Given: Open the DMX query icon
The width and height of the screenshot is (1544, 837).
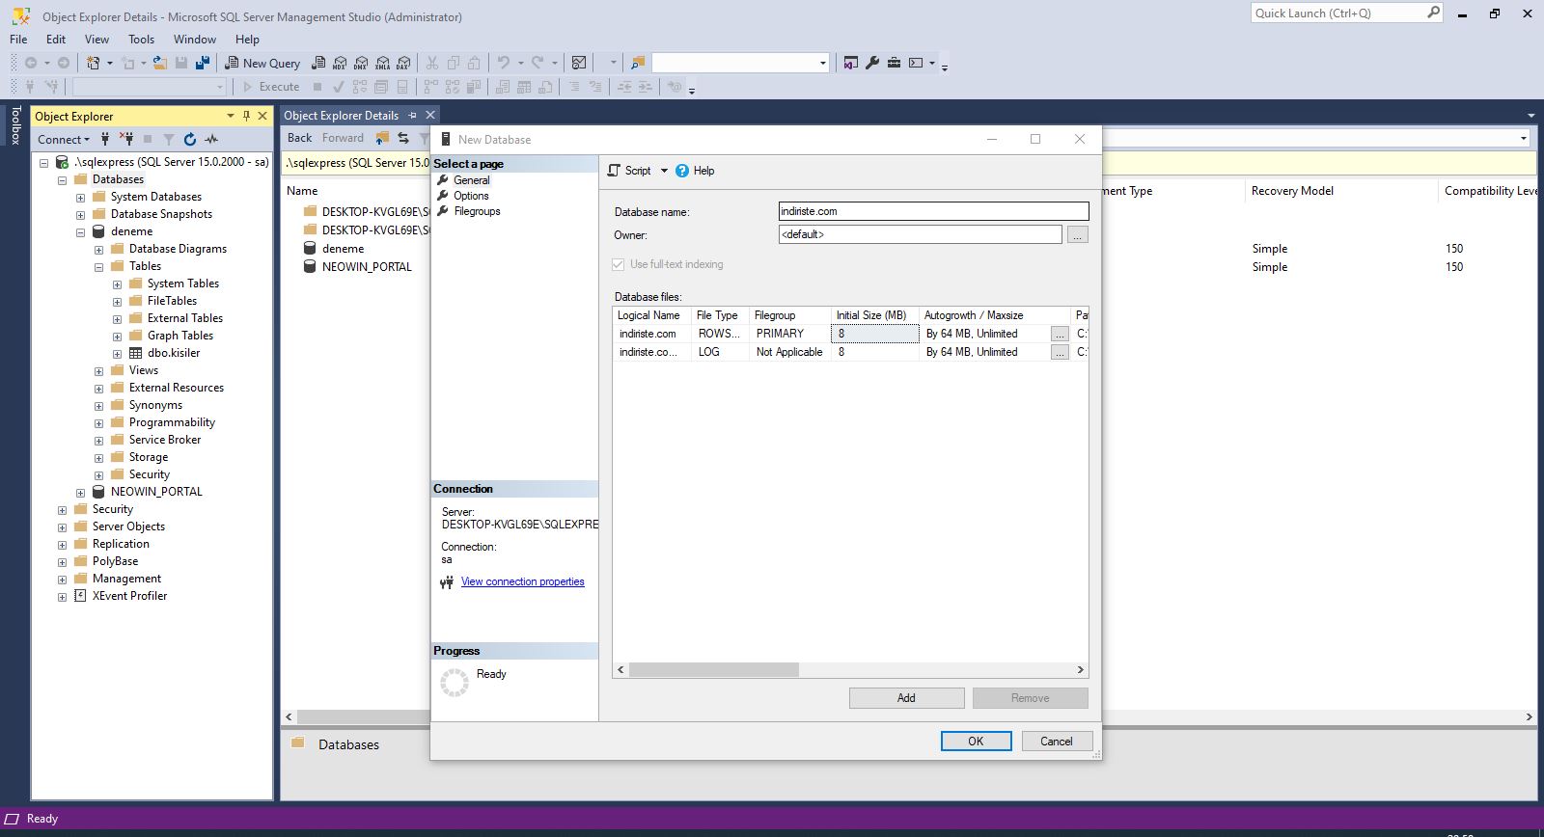Looking at the screenshot, I should pyautogui.click(x=360, y=63).
